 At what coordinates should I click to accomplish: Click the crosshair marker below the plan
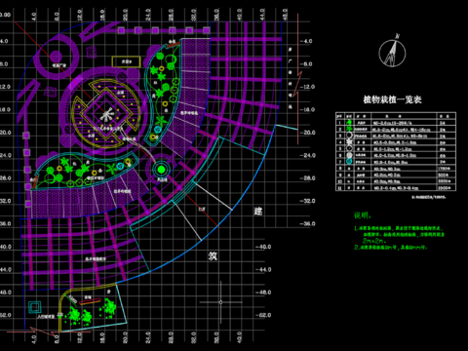point(220,302)
